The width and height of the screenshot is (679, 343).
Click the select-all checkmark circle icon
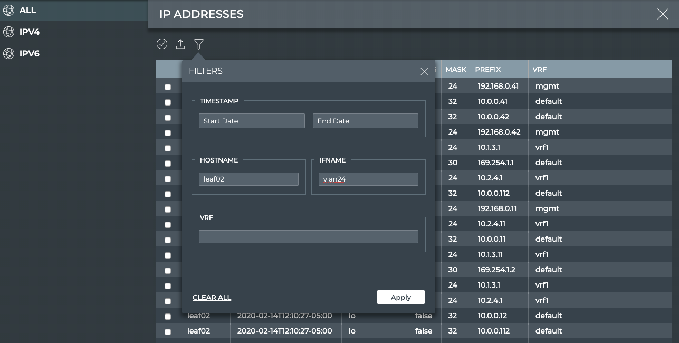tap(162, 44)
